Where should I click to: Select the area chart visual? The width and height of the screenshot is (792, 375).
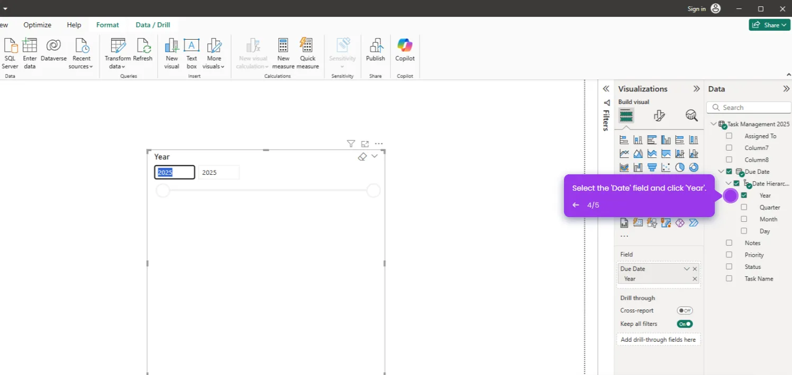[638, 154]
